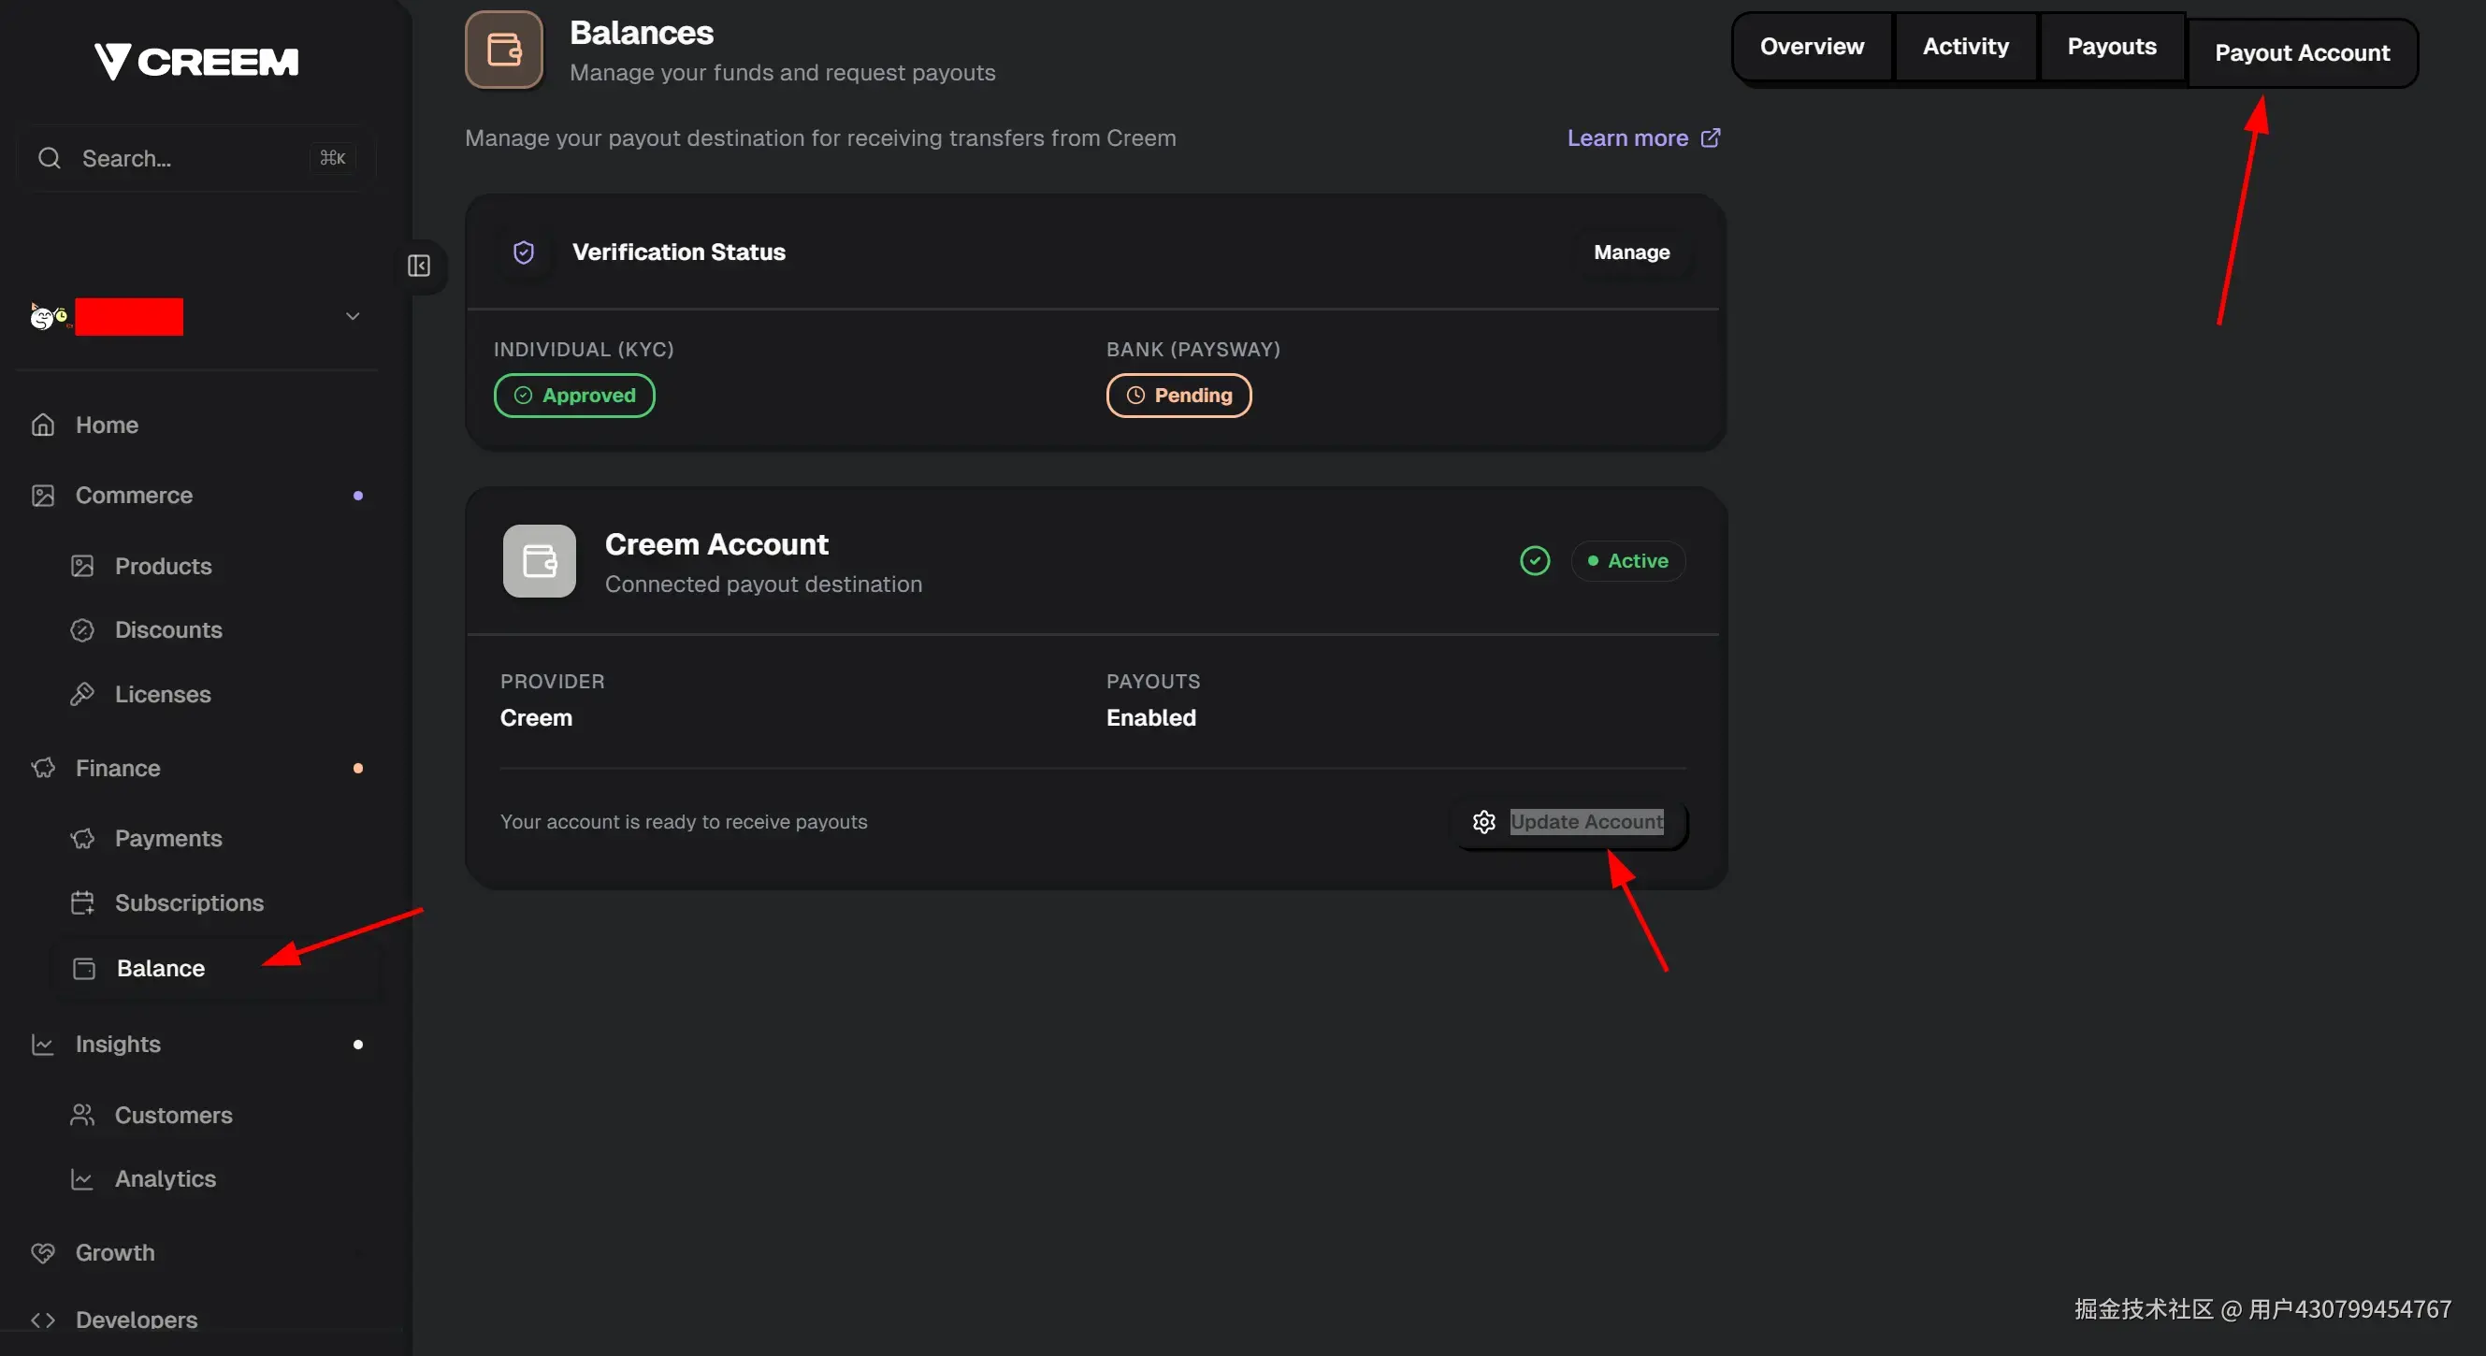
Task: Click the Home house icon
Action: [43, 425]
